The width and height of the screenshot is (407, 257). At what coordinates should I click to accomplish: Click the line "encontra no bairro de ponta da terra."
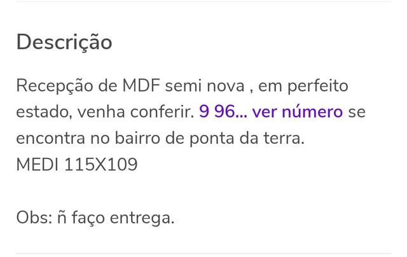[160, 139]
